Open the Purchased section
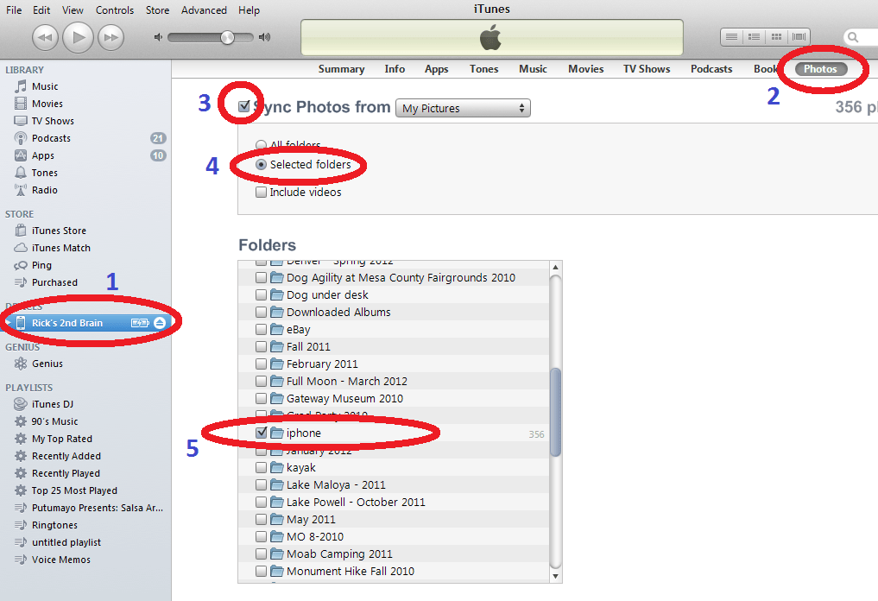Image resolution: width=878 pixels, height=601 pixels. click(54, 282)
